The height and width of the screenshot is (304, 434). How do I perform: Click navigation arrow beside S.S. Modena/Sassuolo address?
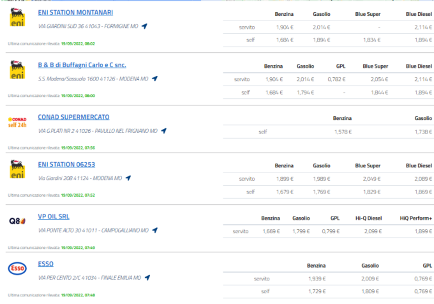(154, 79)
